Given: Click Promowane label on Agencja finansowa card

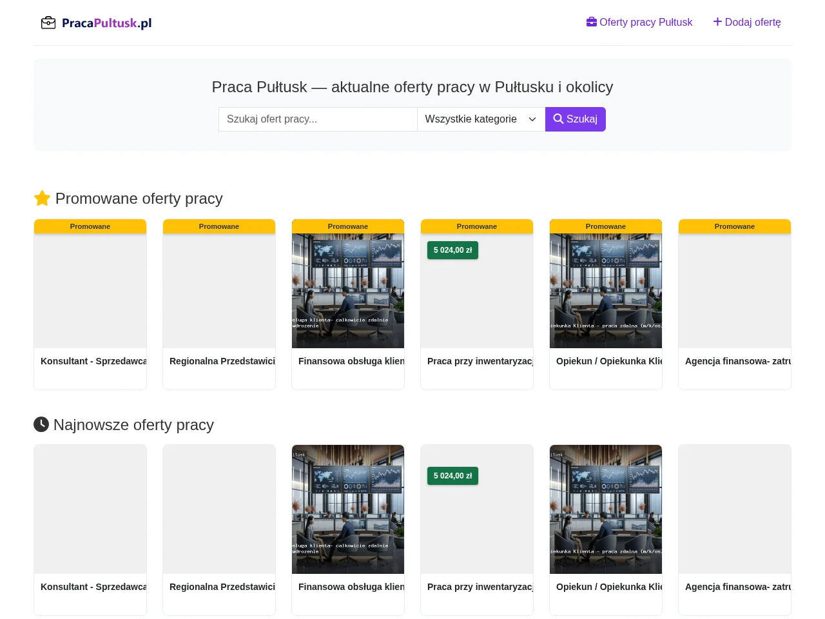Looking at the screenshot, I should pyautogui.click(x=735, y=226).
